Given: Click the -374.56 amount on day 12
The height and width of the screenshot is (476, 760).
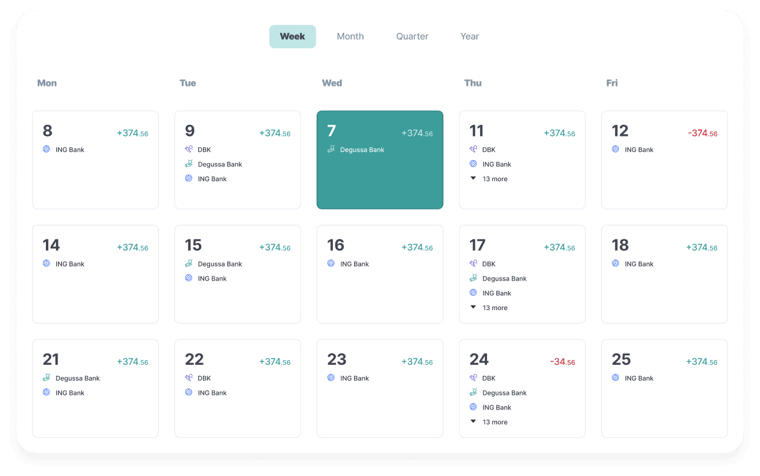Looking at the screenshot, I should tap(702, 133).
